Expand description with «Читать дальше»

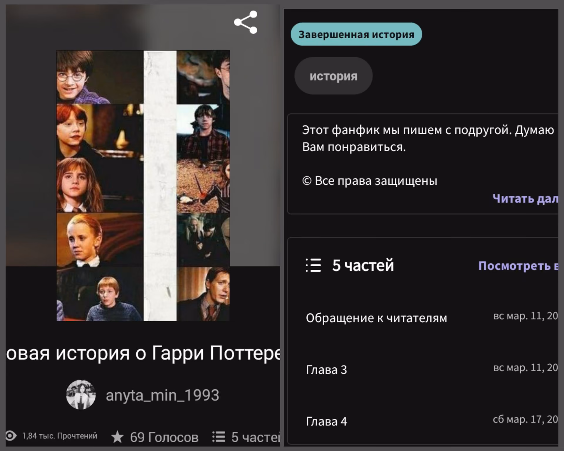coord(525,199)
